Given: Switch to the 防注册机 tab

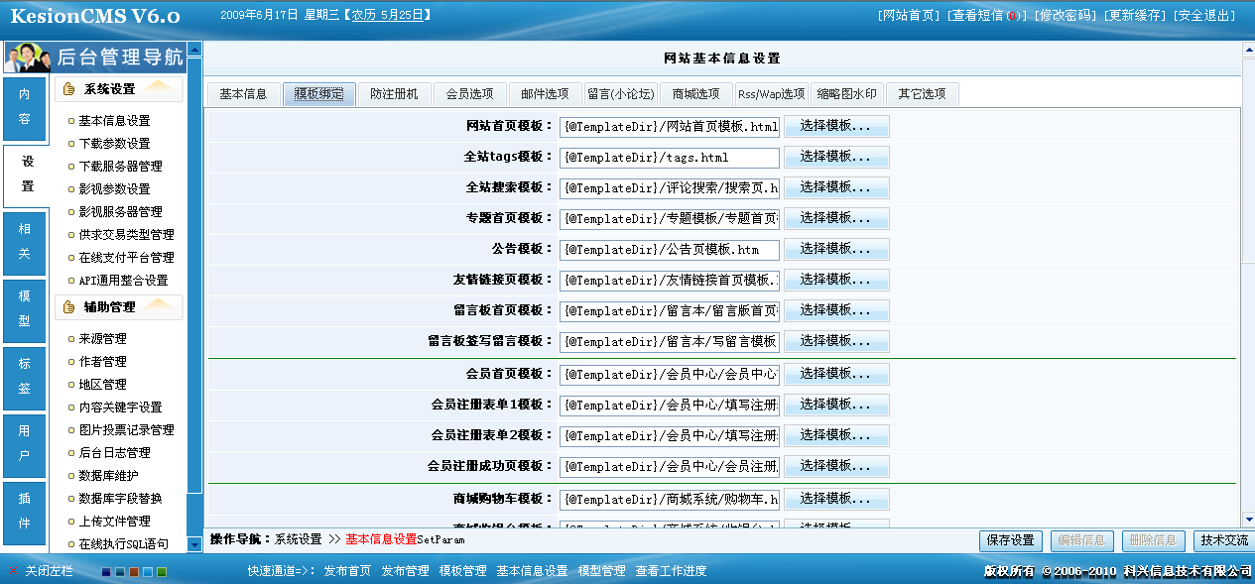Looking at the screenshot, I should click(x=393, y=94).
